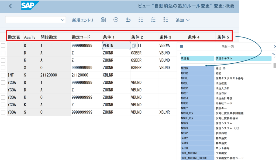Select checkbox of row YCOA D A
This screenshot has width=276, height=160.
coord(3,90)
